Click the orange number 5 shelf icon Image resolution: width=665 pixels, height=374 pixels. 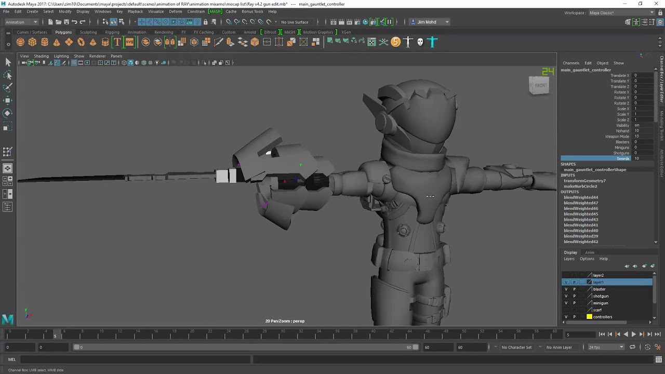pos(396,42)
